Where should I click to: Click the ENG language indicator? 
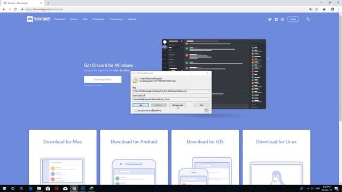[x=317, y=188]
